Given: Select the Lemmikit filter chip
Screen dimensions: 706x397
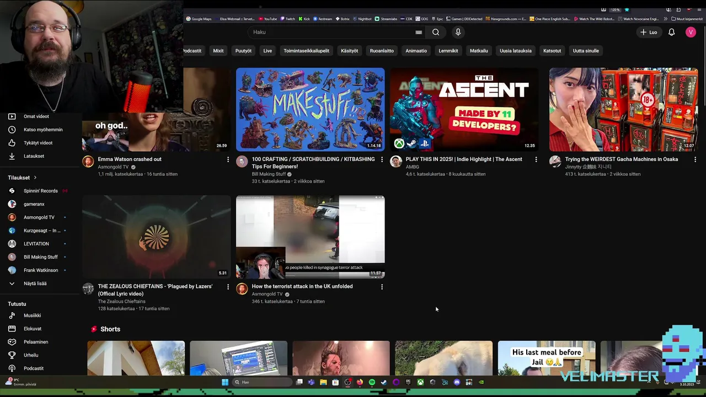Looking at the screenshot, I should [x=448, y=51].
